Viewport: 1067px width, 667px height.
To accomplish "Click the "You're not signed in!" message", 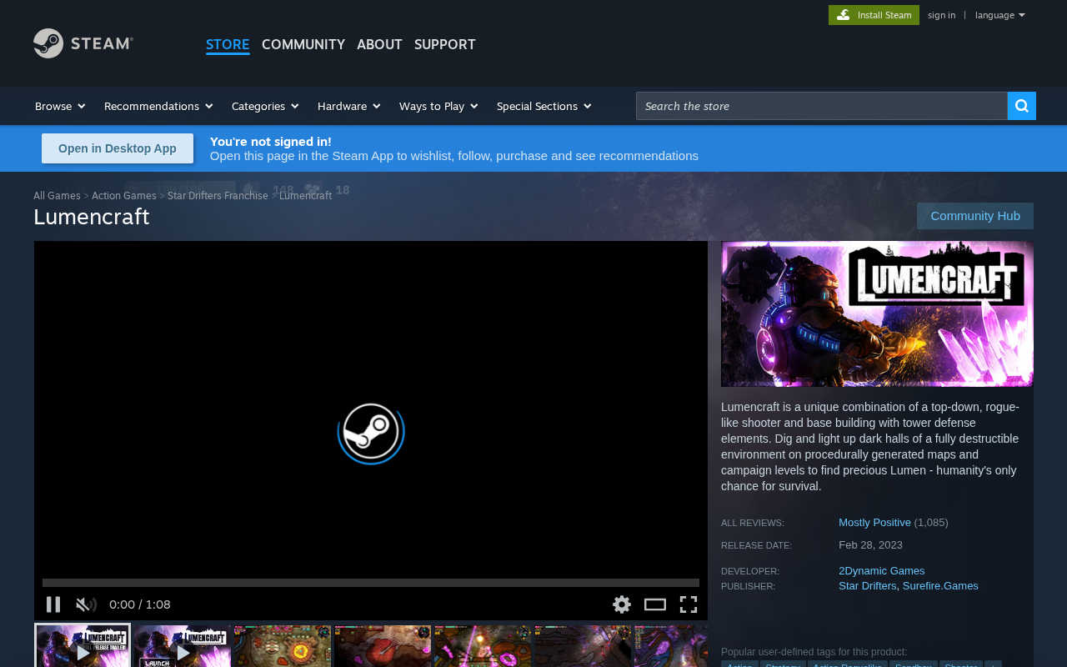I will point(271,141).
